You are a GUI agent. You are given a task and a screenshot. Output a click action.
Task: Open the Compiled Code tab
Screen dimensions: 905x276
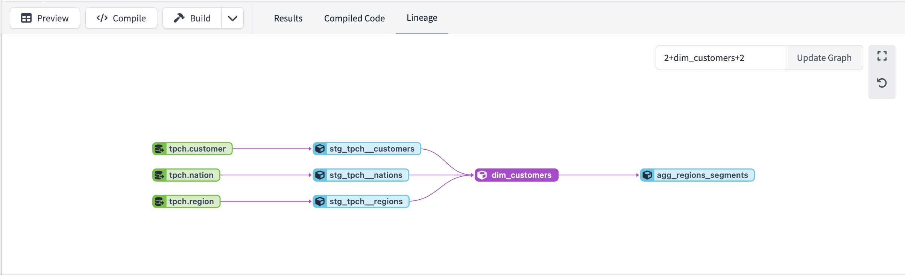coord(354,18)
